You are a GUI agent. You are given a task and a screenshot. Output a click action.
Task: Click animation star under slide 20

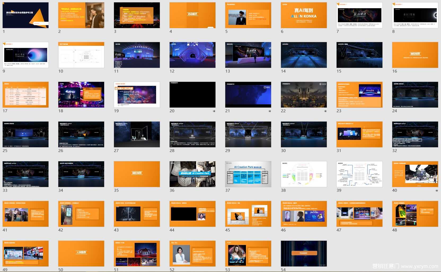tap(214, 111)
